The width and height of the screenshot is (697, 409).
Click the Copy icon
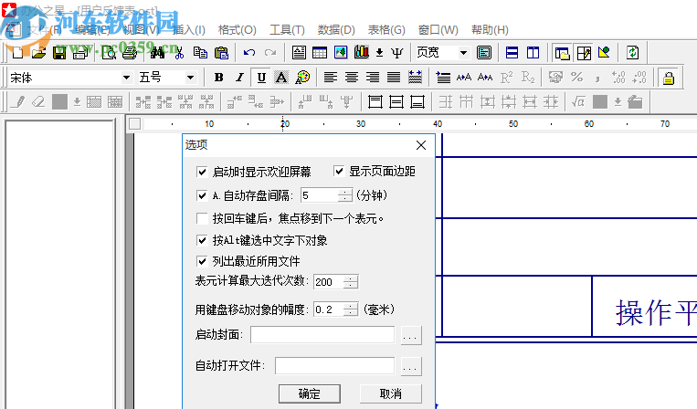(200, 53)
